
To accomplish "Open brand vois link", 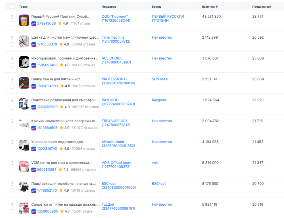I will tap(155, 163).
